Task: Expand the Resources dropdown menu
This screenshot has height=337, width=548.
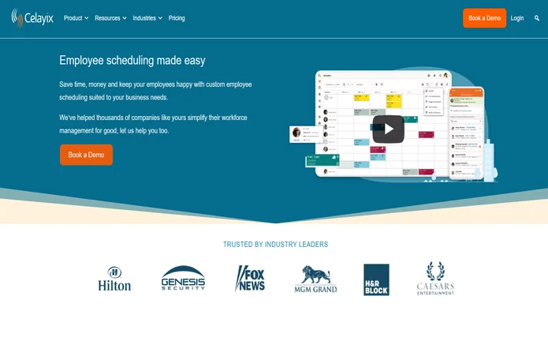Action: [110, 18]
